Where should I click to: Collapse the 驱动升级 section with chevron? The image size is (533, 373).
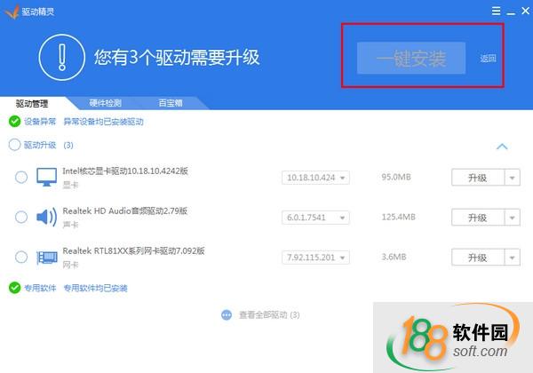[x=502, y=147]
